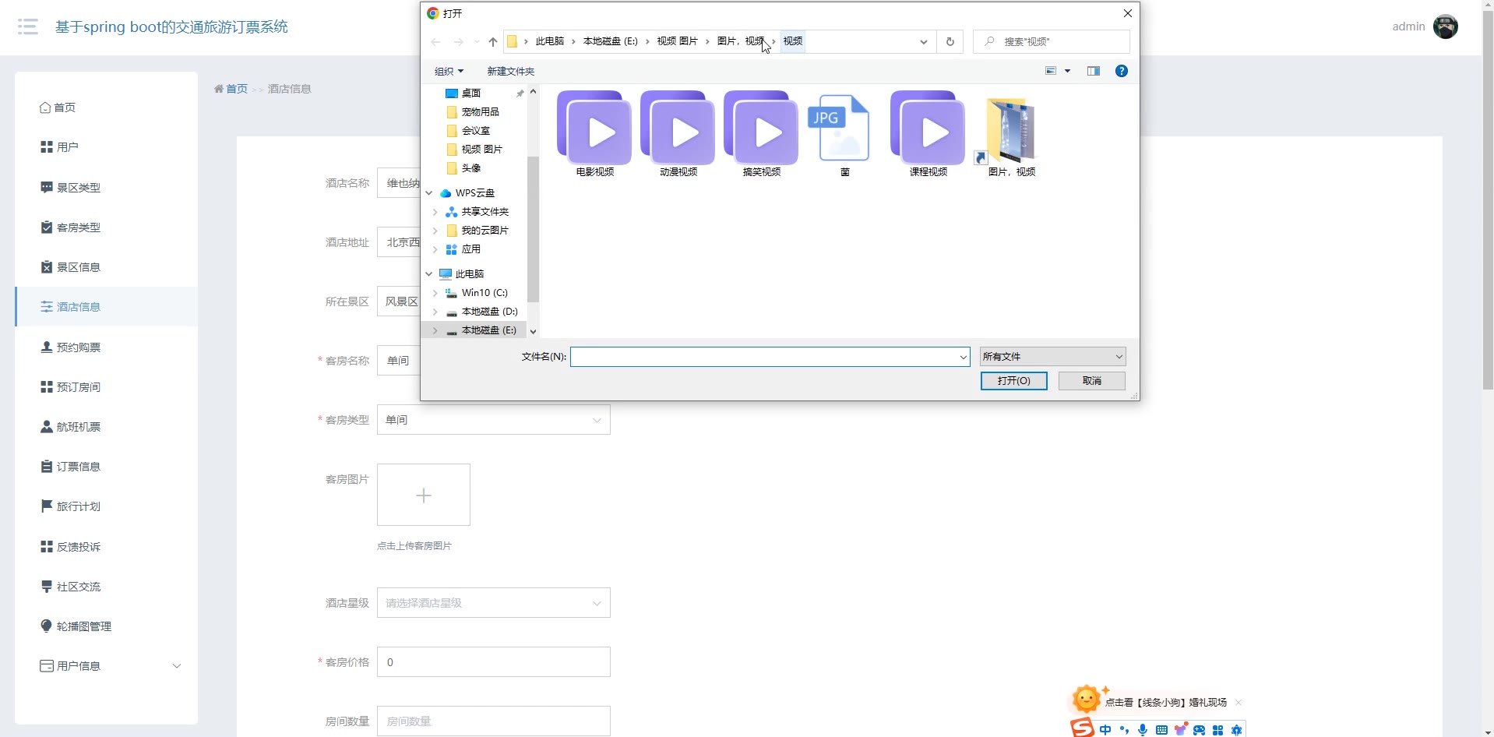Click the 客房价格 input field

point(493,662)
